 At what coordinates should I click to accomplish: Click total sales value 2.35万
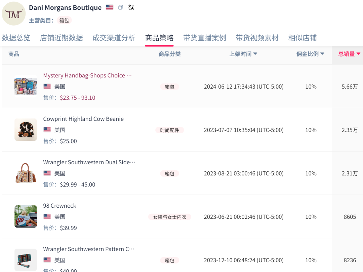coord(350,130)
